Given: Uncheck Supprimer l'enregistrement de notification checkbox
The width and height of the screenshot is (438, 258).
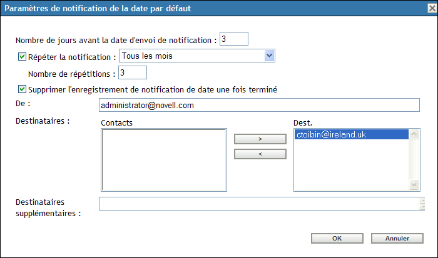Looking at the screenshot, I should 22,89.
